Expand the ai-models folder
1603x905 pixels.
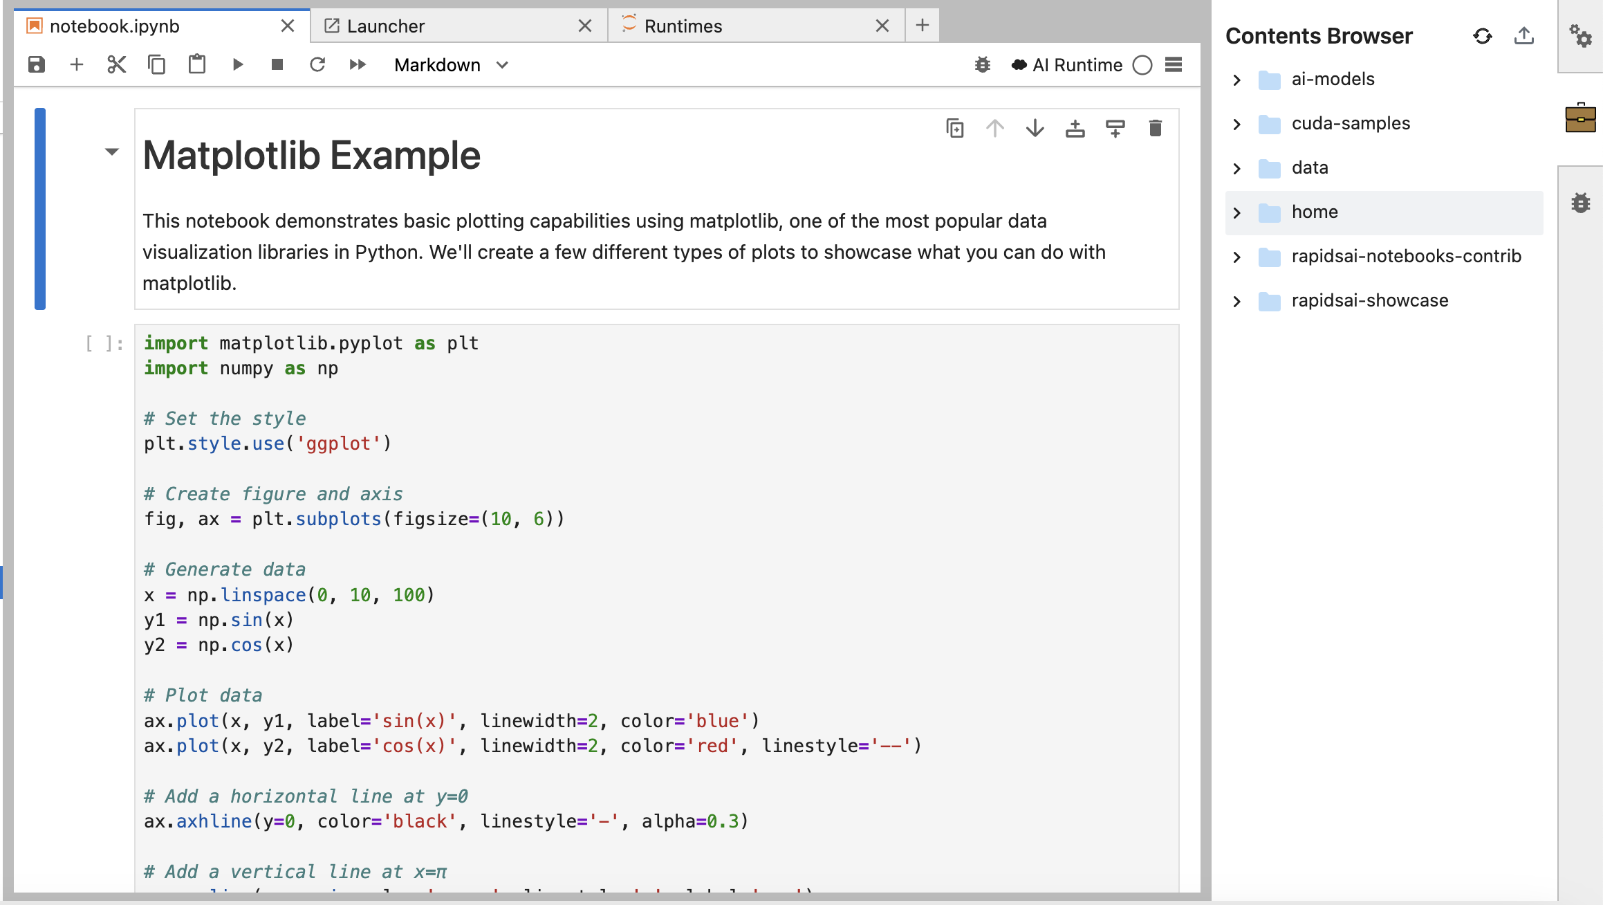(1237, 80)
